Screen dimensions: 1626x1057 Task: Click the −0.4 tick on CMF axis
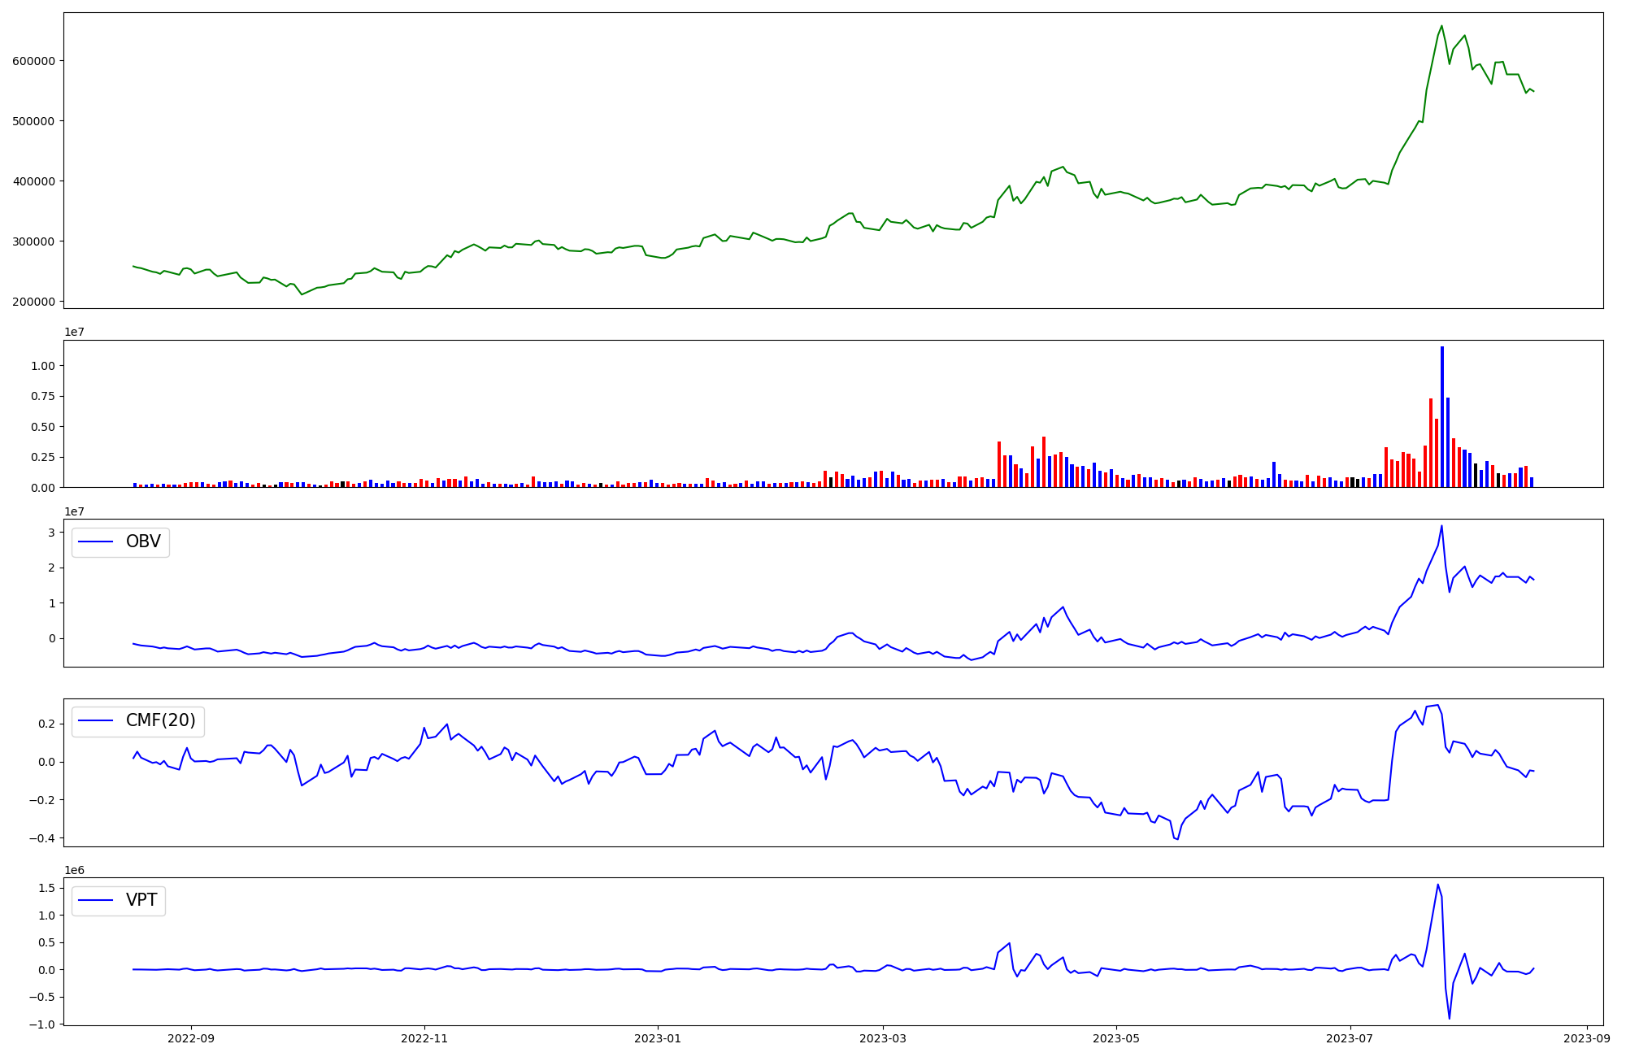(42, 838)
